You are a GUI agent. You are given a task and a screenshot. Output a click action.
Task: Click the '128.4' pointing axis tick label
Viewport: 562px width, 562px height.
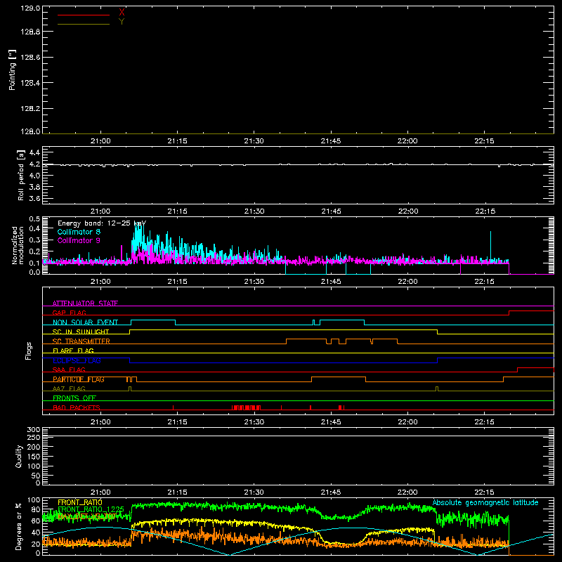tap(30, 83)
